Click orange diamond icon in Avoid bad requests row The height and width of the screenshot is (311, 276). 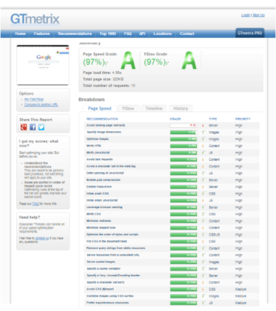pyautogui.click(x=203, y=160)
